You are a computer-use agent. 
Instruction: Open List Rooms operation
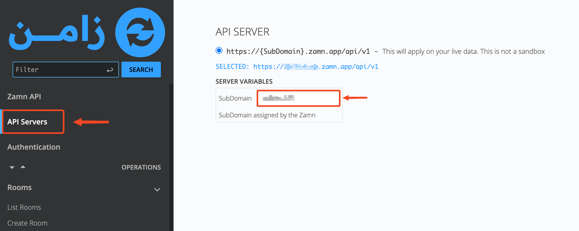pos(24,207)
